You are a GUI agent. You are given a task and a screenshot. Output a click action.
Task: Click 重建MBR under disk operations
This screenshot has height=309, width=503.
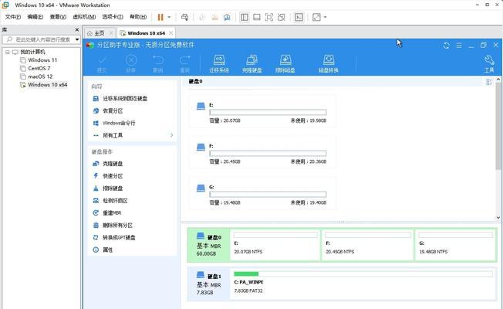112,213
